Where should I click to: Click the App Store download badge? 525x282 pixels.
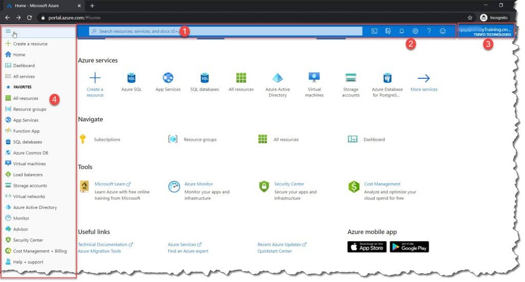pos(367,247)
